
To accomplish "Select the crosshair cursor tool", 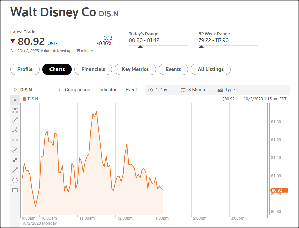I will click(15, 100).
